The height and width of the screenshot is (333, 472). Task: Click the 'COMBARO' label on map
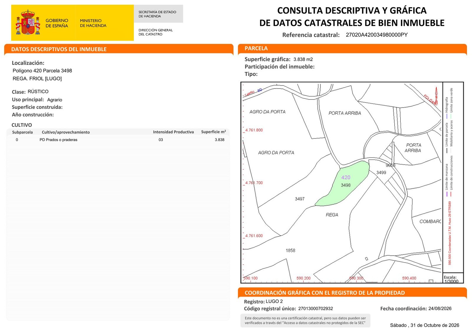coord(430,221)
